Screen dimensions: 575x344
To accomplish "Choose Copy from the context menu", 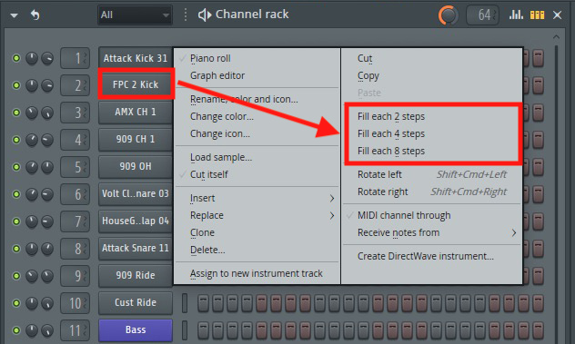I will [368, 75].
